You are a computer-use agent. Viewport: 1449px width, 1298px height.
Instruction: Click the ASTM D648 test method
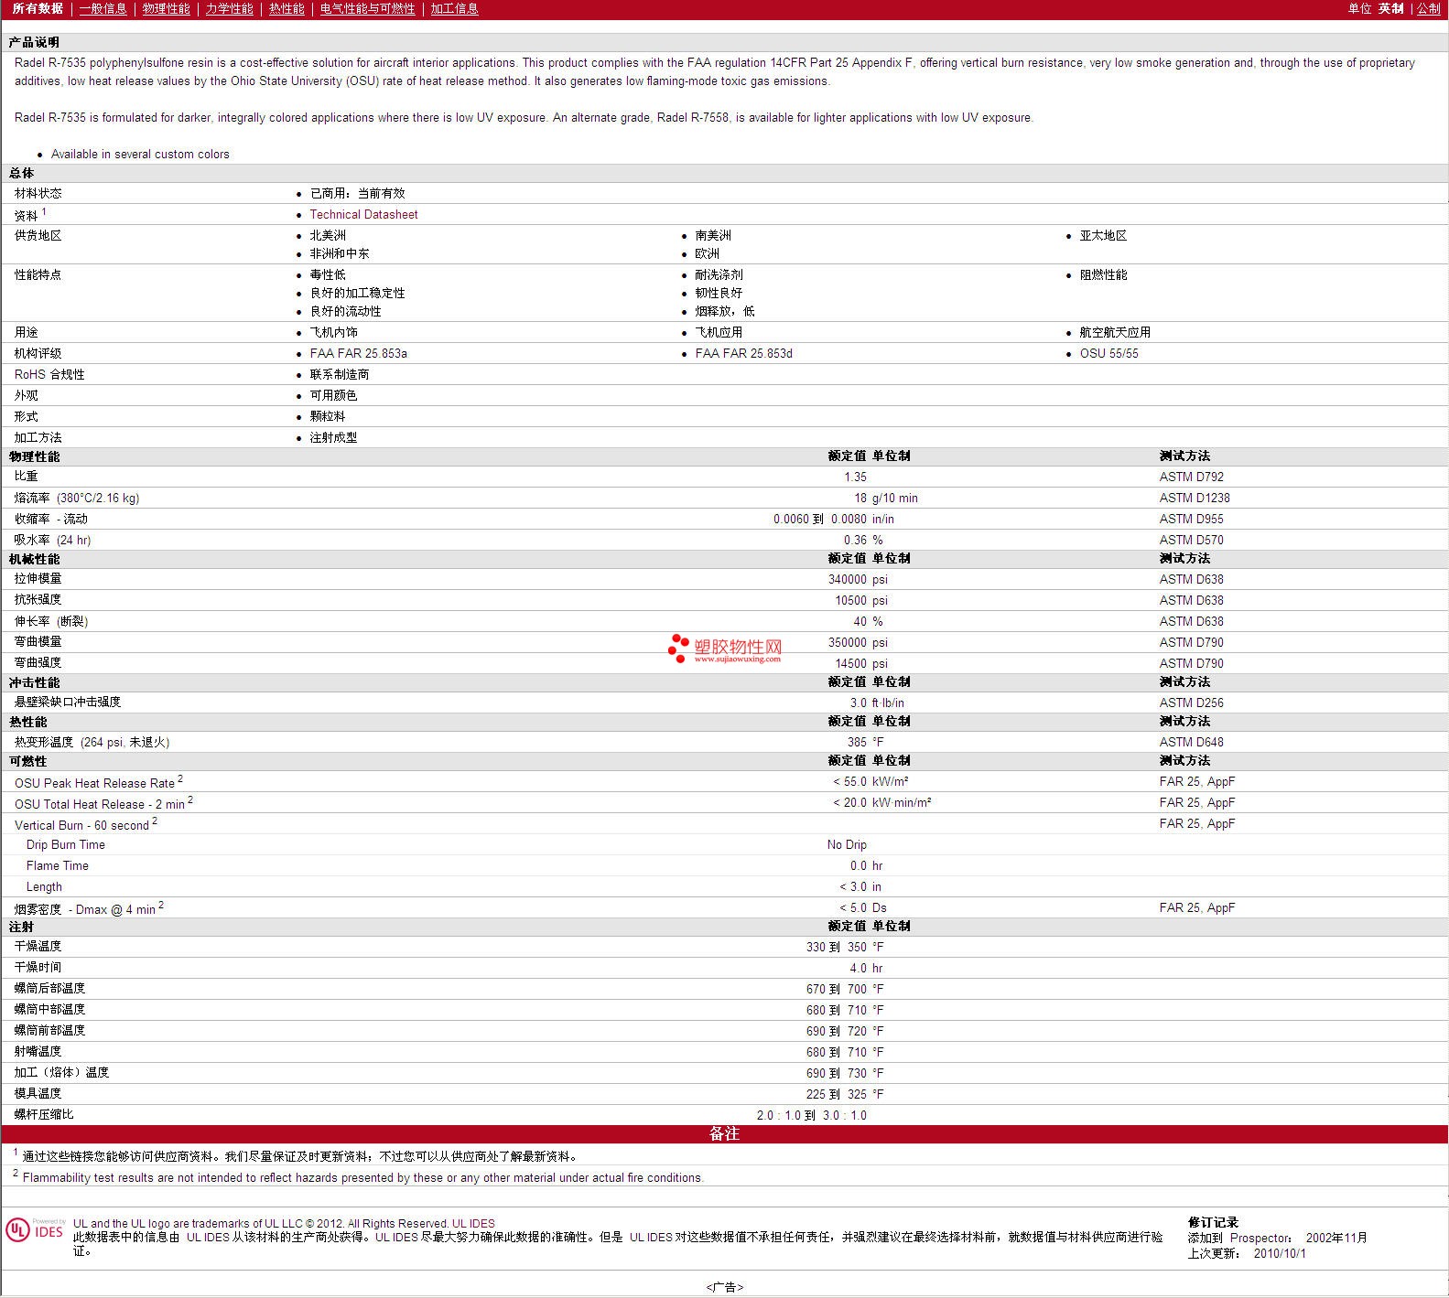1191,743
